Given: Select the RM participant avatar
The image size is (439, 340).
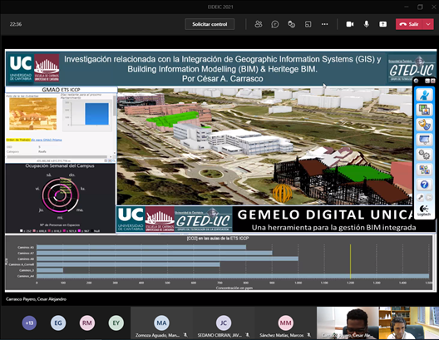Looking at the screenshot, I should [87, 323].
